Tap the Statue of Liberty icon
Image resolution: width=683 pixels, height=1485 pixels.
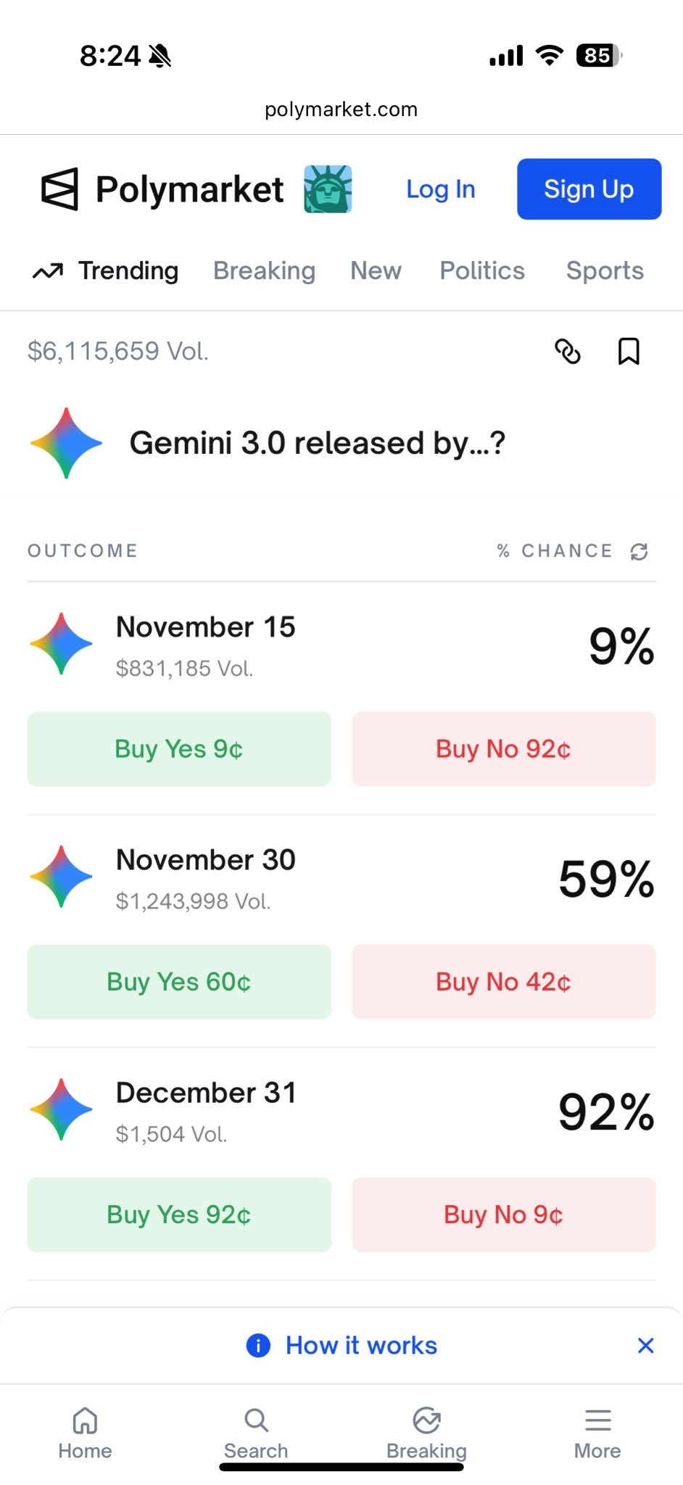(x=328, y=189)
